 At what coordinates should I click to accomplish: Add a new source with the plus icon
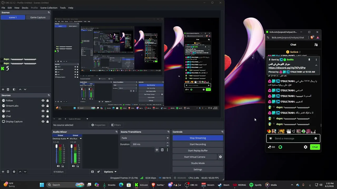pos(3,172)
